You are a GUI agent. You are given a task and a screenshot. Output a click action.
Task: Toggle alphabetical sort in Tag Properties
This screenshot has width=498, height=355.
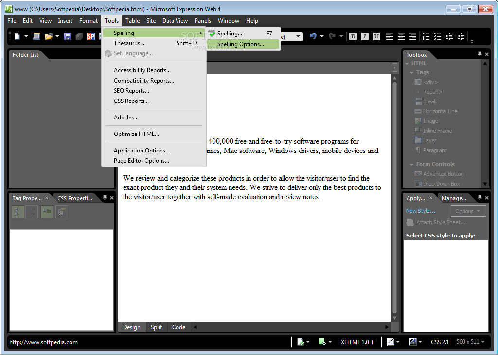[x=32, y=212]
